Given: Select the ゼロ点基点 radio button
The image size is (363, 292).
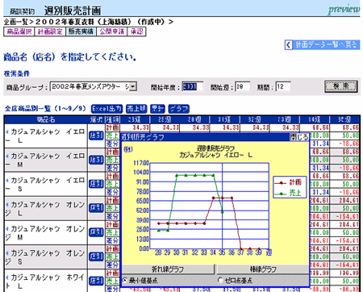Looking at the screenshot, I should [x=220, y=281].
